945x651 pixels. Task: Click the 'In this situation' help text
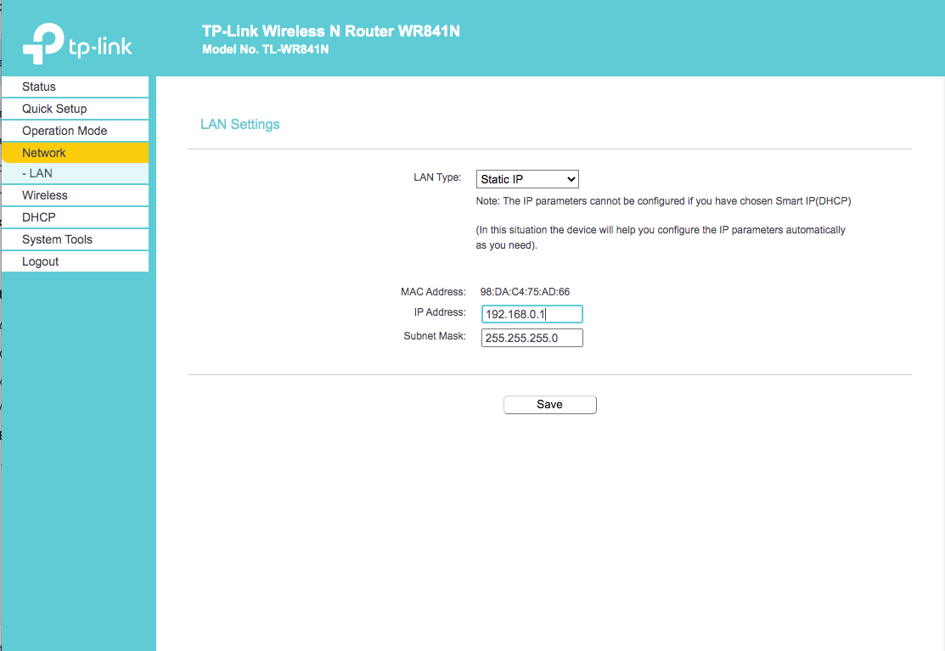pyautogui.click(x=661, y=238)
